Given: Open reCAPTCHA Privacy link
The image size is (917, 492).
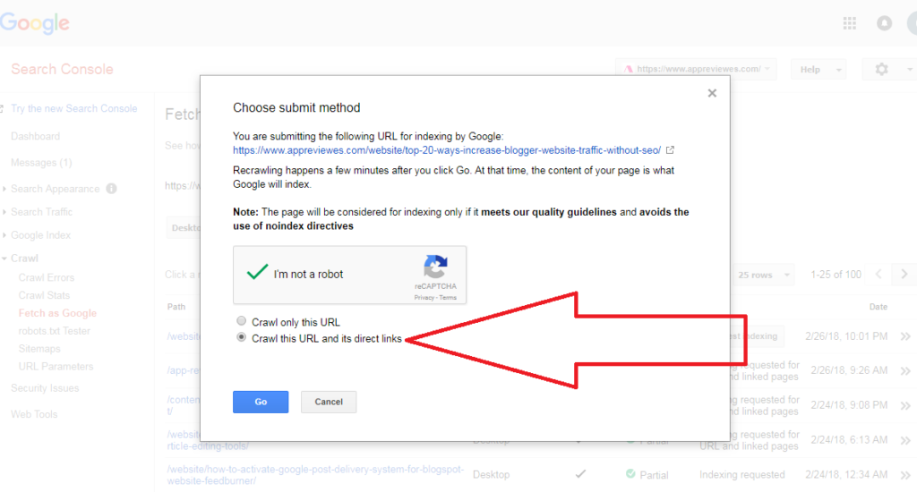Looking at the screenshot, I should click(x=424, y=297).
